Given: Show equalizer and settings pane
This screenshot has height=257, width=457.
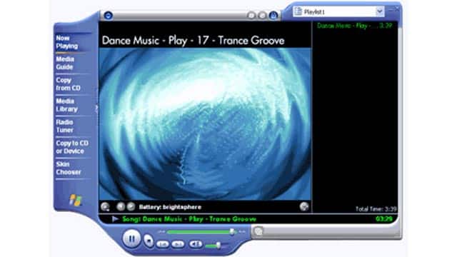Looking at the screenshot, I should 262,16.
